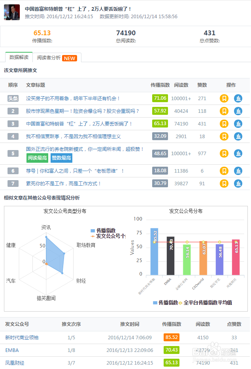Toggle 传播指数 legend under bar chart
This screenshot has height=369, width=251.
point(166,302)
